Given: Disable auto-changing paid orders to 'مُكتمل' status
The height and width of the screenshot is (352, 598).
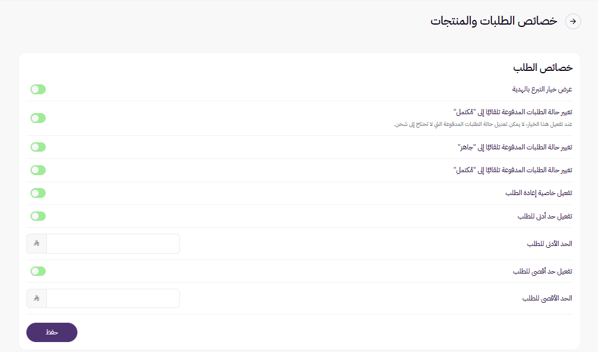Looking at the screenshot, I should [x=38, y=118].
